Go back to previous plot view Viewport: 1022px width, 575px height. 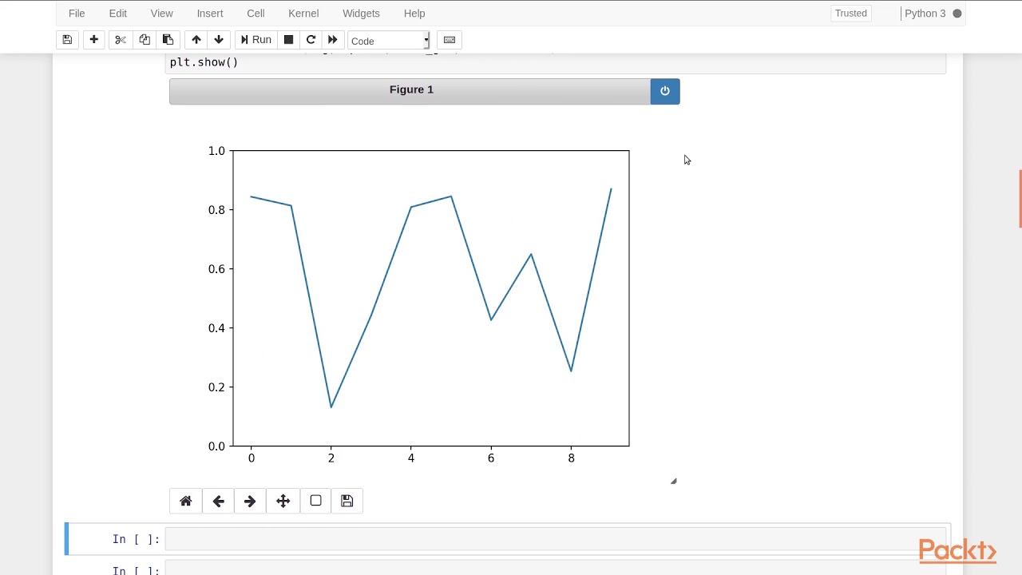(218, 501)
